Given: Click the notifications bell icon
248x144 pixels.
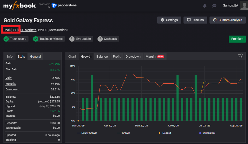Looking at the screenshot, I should tap(205, 6).
